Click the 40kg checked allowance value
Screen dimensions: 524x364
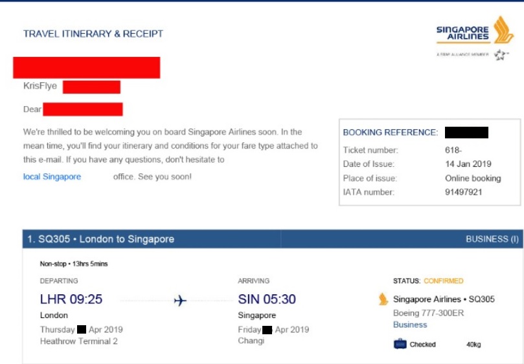pos(473,345)
